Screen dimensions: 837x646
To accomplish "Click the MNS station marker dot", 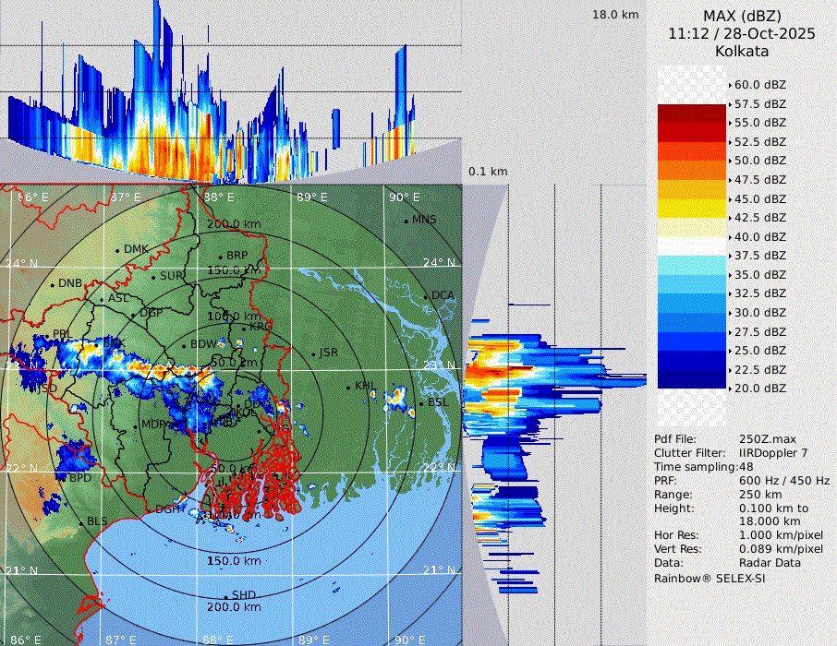I will (406, 221).
